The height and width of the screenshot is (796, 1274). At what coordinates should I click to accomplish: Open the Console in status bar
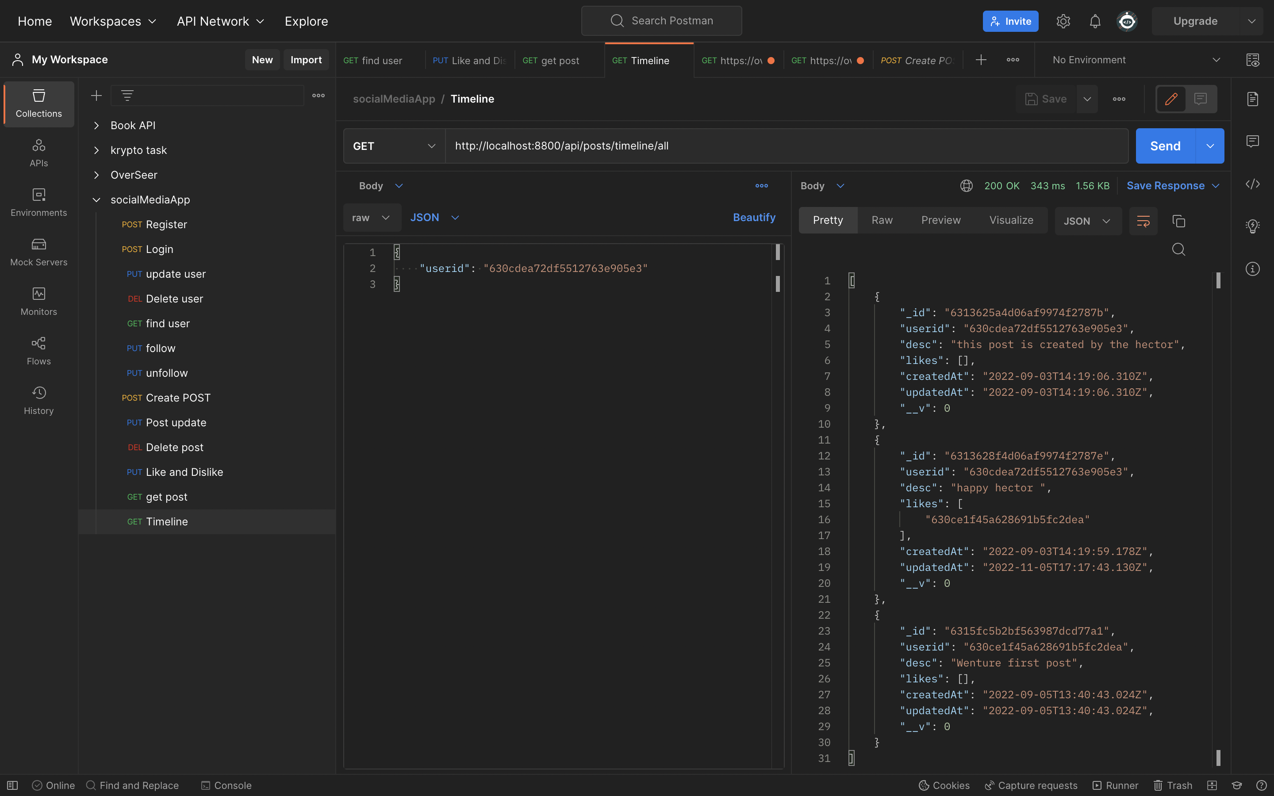coord(226,785)
